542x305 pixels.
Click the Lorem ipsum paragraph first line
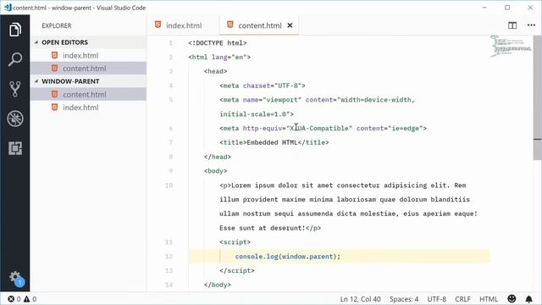tap(343, 185)
